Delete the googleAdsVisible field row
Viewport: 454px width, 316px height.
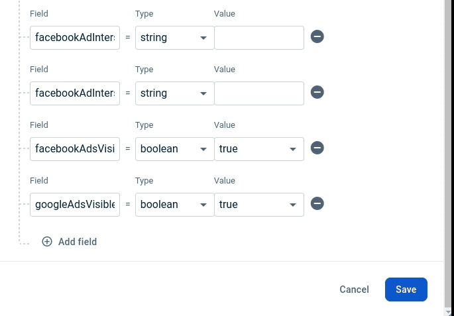click(x=317, y=204)
